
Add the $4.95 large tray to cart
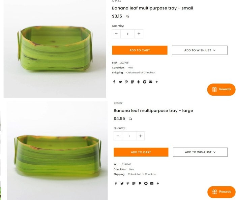click(x=141, y=152)
